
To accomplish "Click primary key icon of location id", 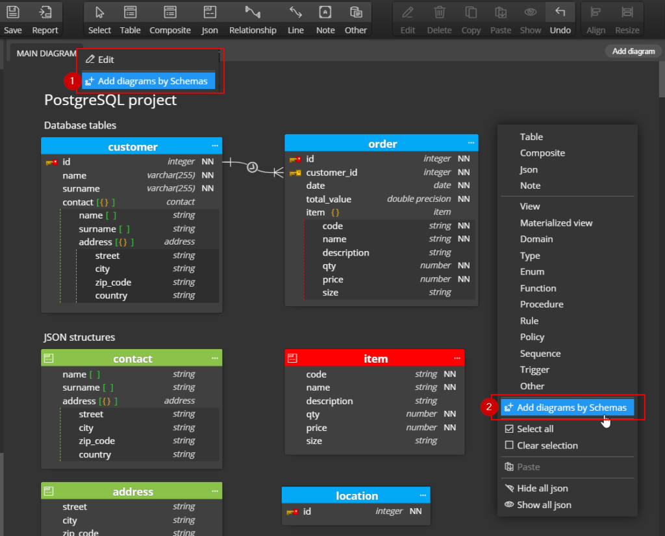I will click(292, 512).
